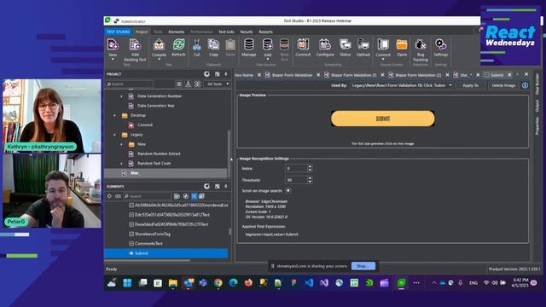Select the CommentsText element
Viewport: 546px width, 307px height.
[x=148, y=244]
